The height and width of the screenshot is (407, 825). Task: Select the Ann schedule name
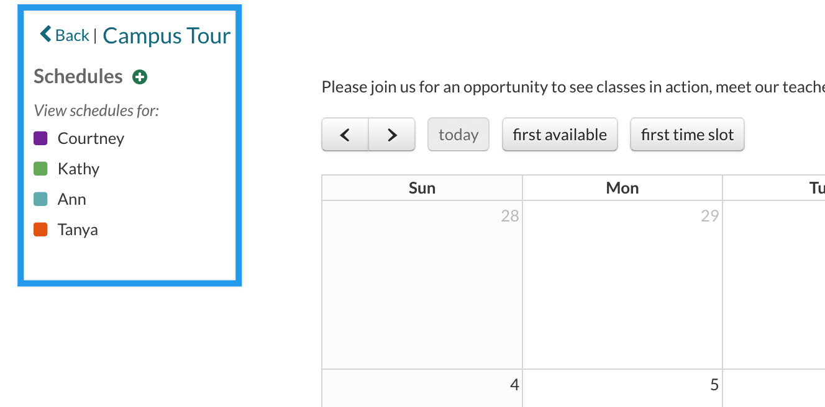72,199
